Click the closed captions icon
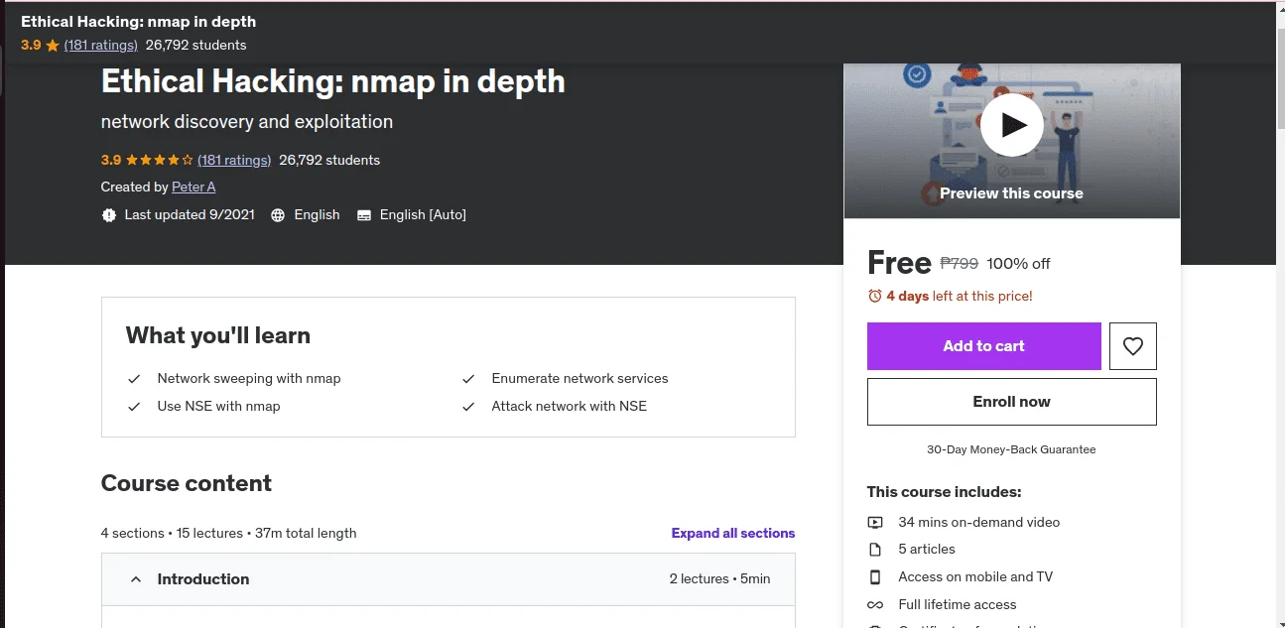This screenshot has height=628, width=1285. point(364,215)
